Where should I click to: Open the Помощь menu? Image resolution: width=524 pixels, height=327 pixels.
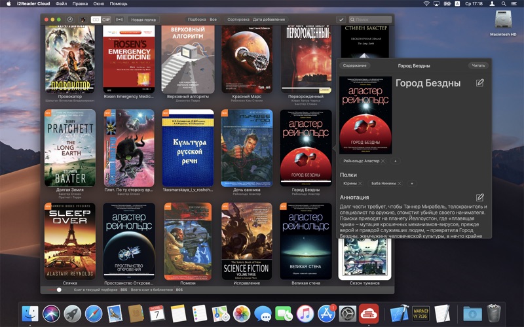coord(119,4)
